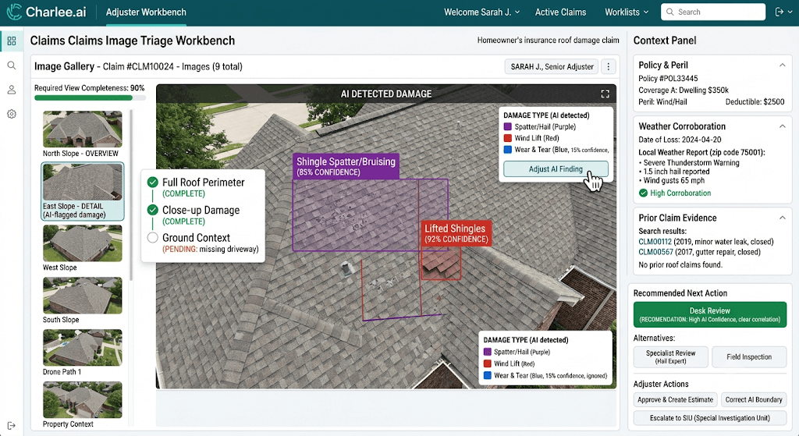Open the Worklists dropdown
Viewport: 799px width, 436px height.
coord(627,12)
